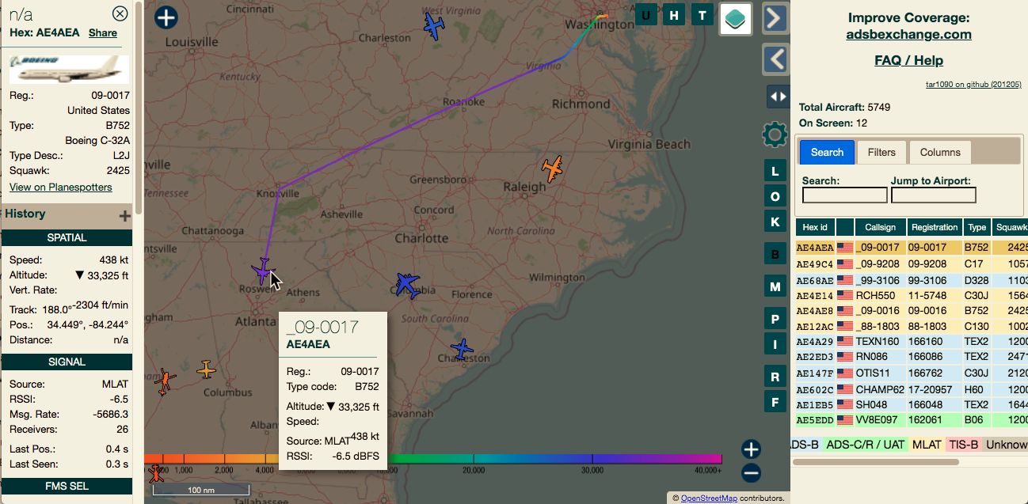Toggle the R map button
1028x504 pixels.
(775, 377)
